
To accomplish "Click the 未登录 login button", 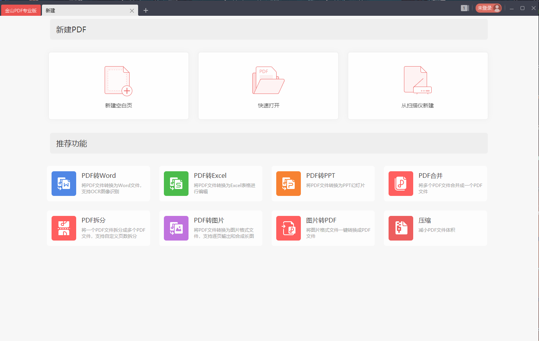I will [488, 8].
